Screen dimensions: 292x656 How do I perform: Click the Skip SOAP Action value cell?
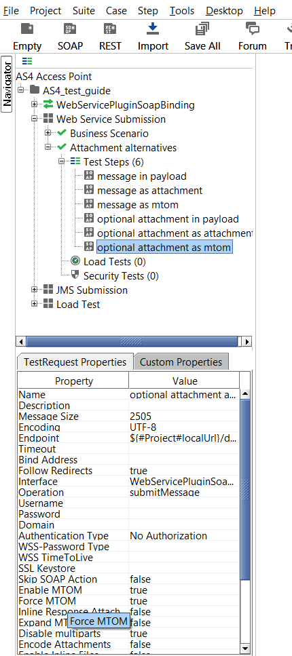click(184, 579)
